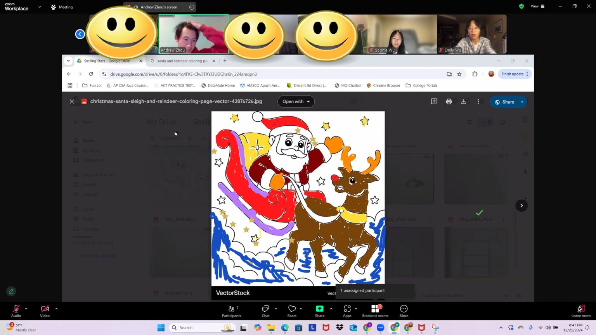Close the Drive image preview
The image size is (596, 335).
(x=72, y=102)
